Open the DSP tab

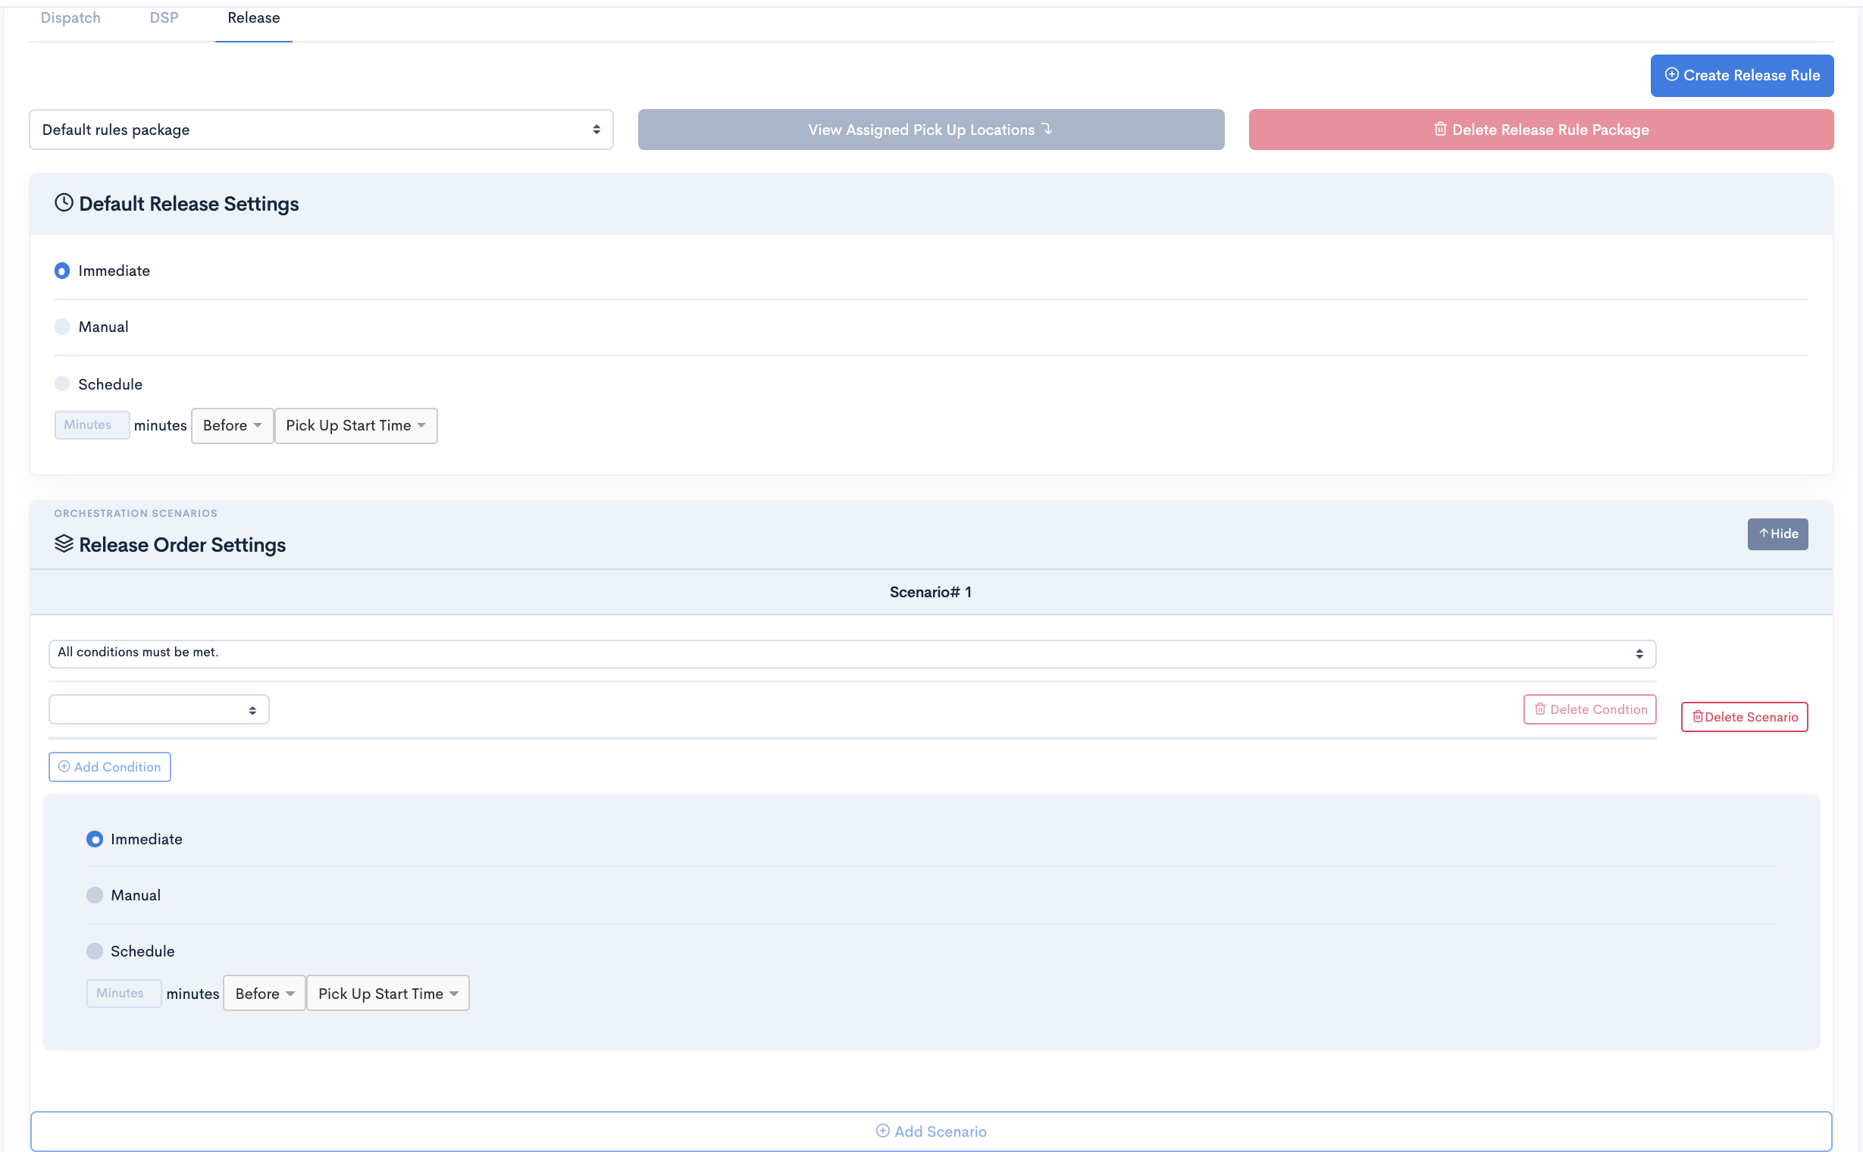(x=164, y=17)
